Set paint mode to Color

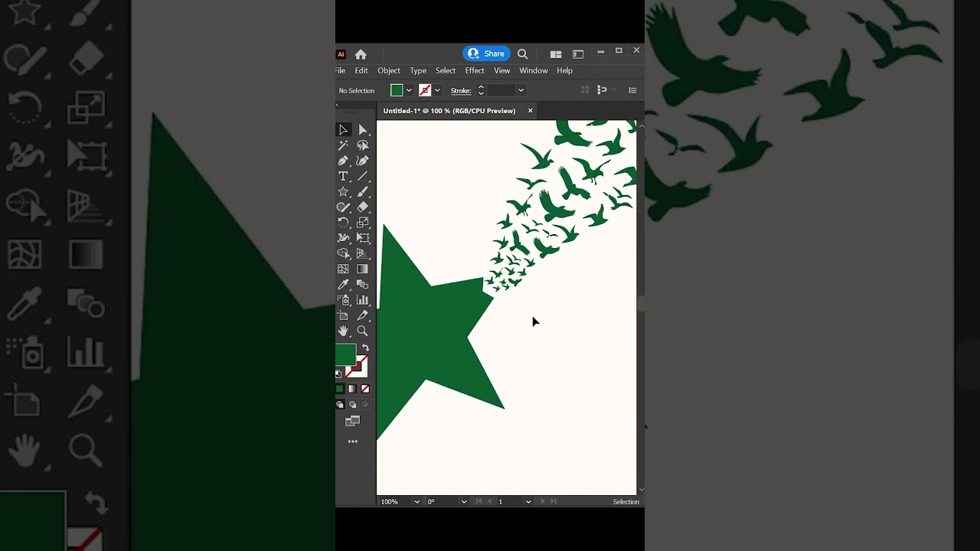coord(340,389)
